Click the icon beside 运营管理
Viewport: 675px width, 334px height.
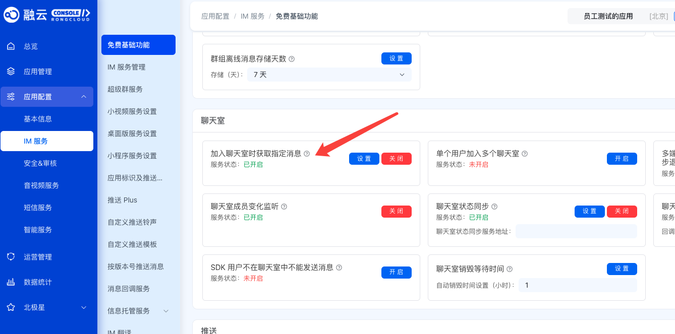tap(11, 257)
